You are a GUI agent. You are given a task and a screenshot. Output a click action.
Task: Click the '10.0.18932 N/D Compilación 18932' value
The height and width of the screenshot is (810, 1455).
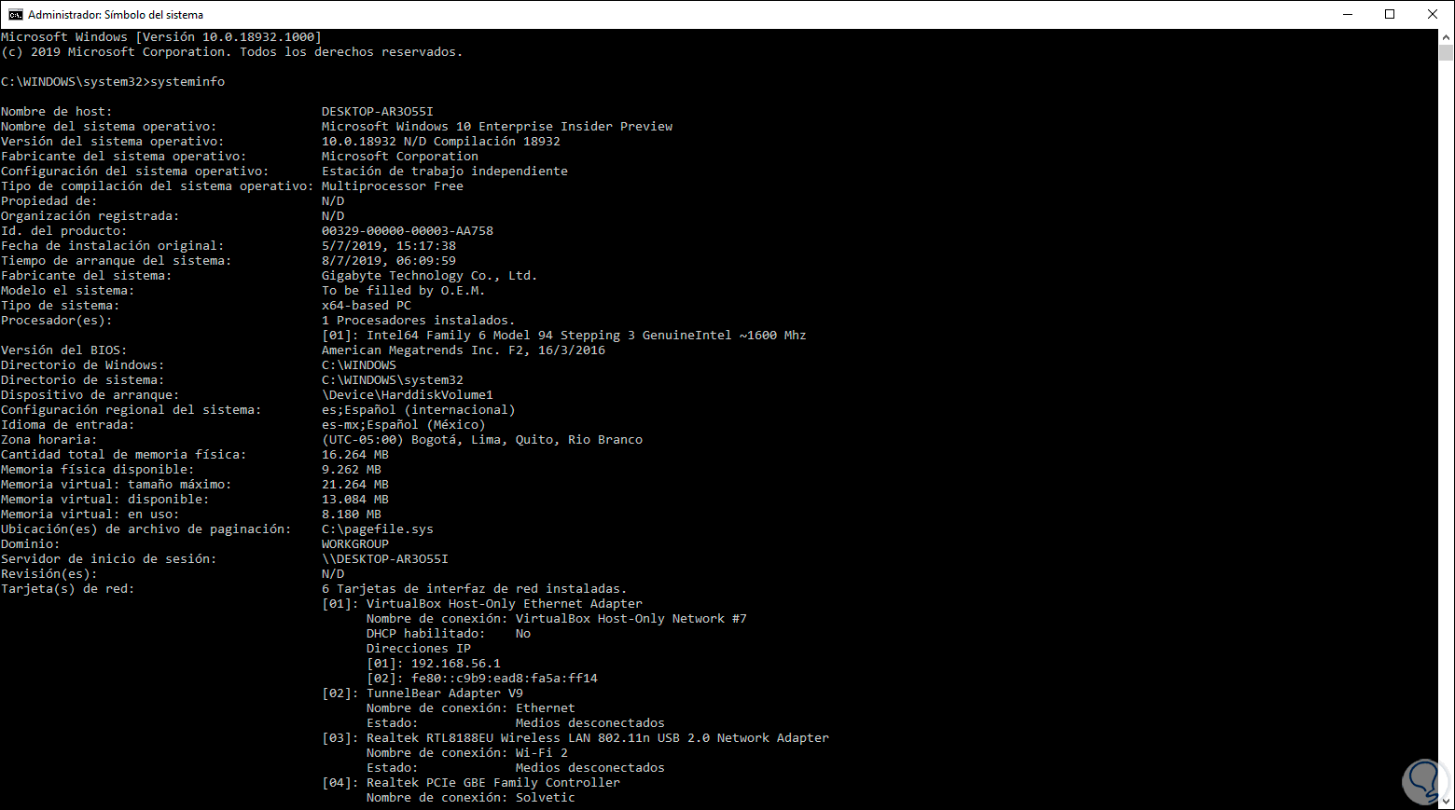click(x=441, y=142)
